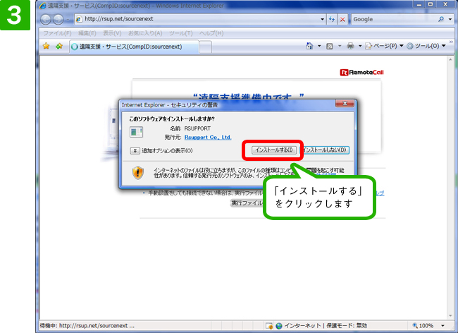The width and height of the screenshot is (458, 333).
Task: Click the Print icon
Action: pyautogui.click(x=350, y=46)
